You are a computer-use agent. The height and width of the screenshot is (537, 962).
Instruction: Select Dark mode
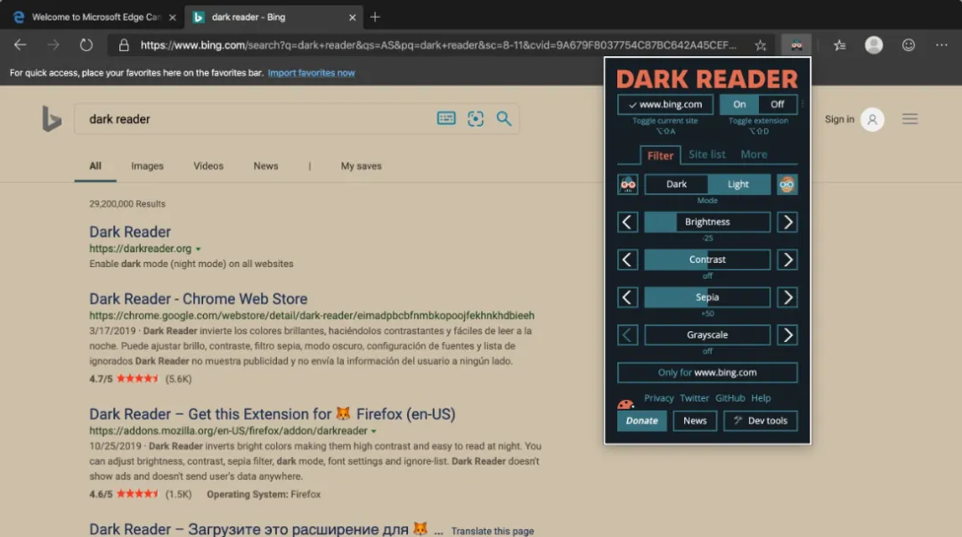tap(676, 184)
